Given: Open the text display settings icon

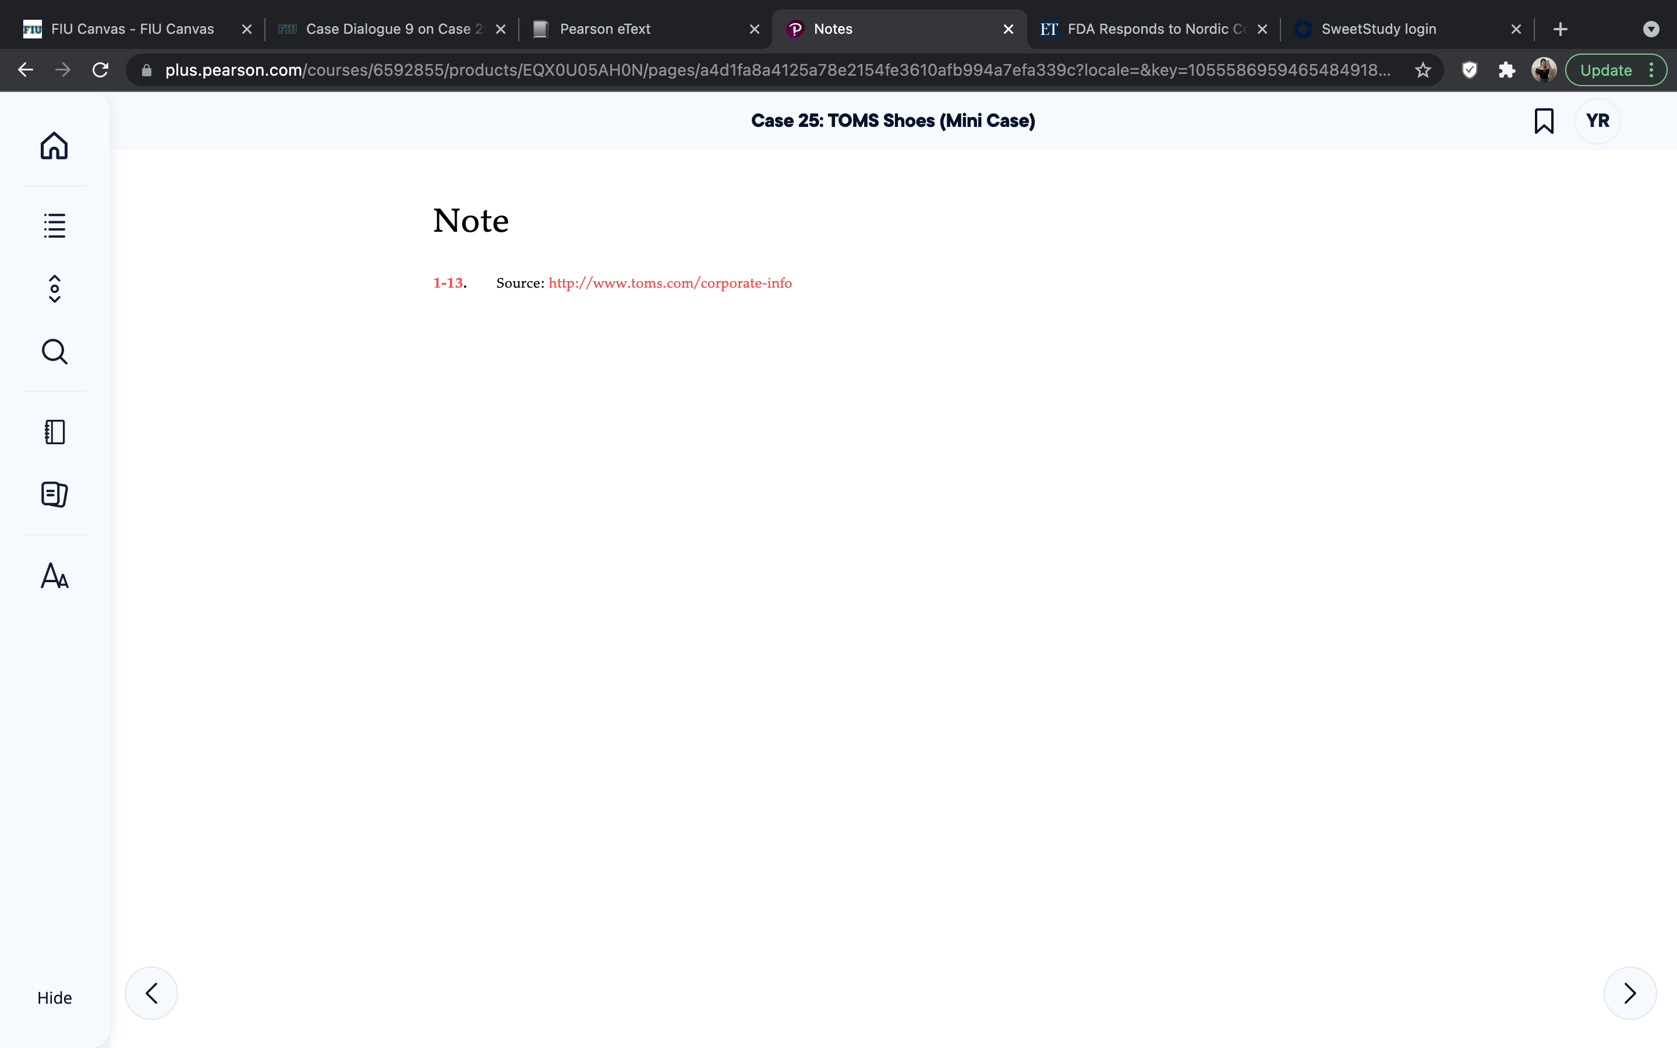Looking at the screenshot, I should (54, 575).
